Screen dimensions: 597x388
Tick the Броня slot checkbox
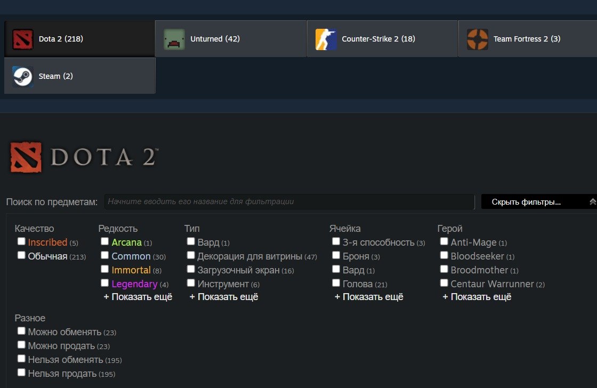click(x=336, y=255)
